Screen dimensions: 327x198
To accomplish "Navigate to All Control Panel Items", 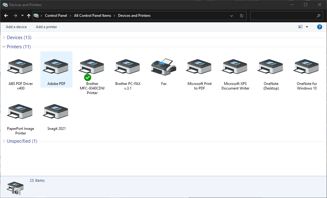I will pyautogui.click(x=92, y=15).
